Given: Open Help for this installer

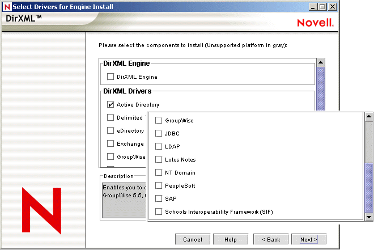Looking at the screenshot, I should [230, 239].
